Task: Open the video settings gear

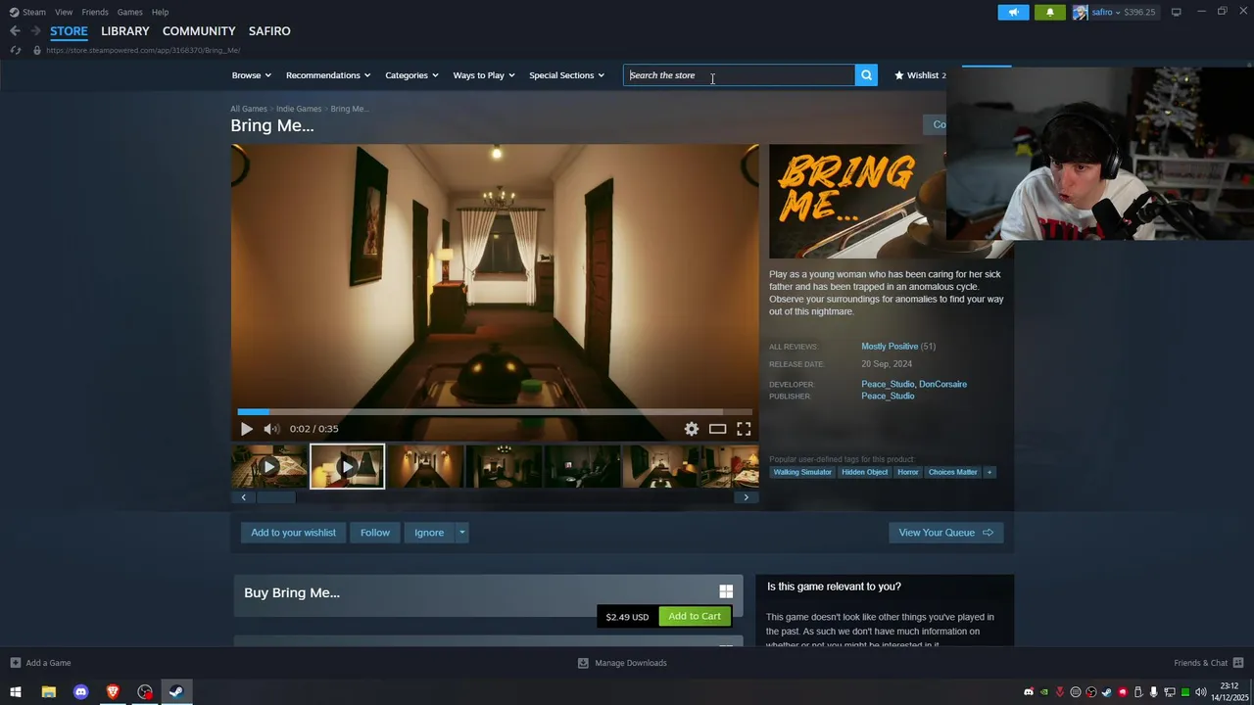Action: point(692,429)
